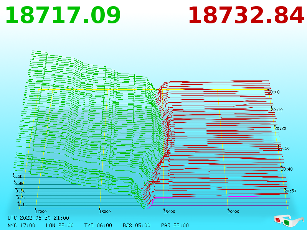307x230 pixels.
Task: Select the 20000 price axis label
Action: (x=233, y=212)
